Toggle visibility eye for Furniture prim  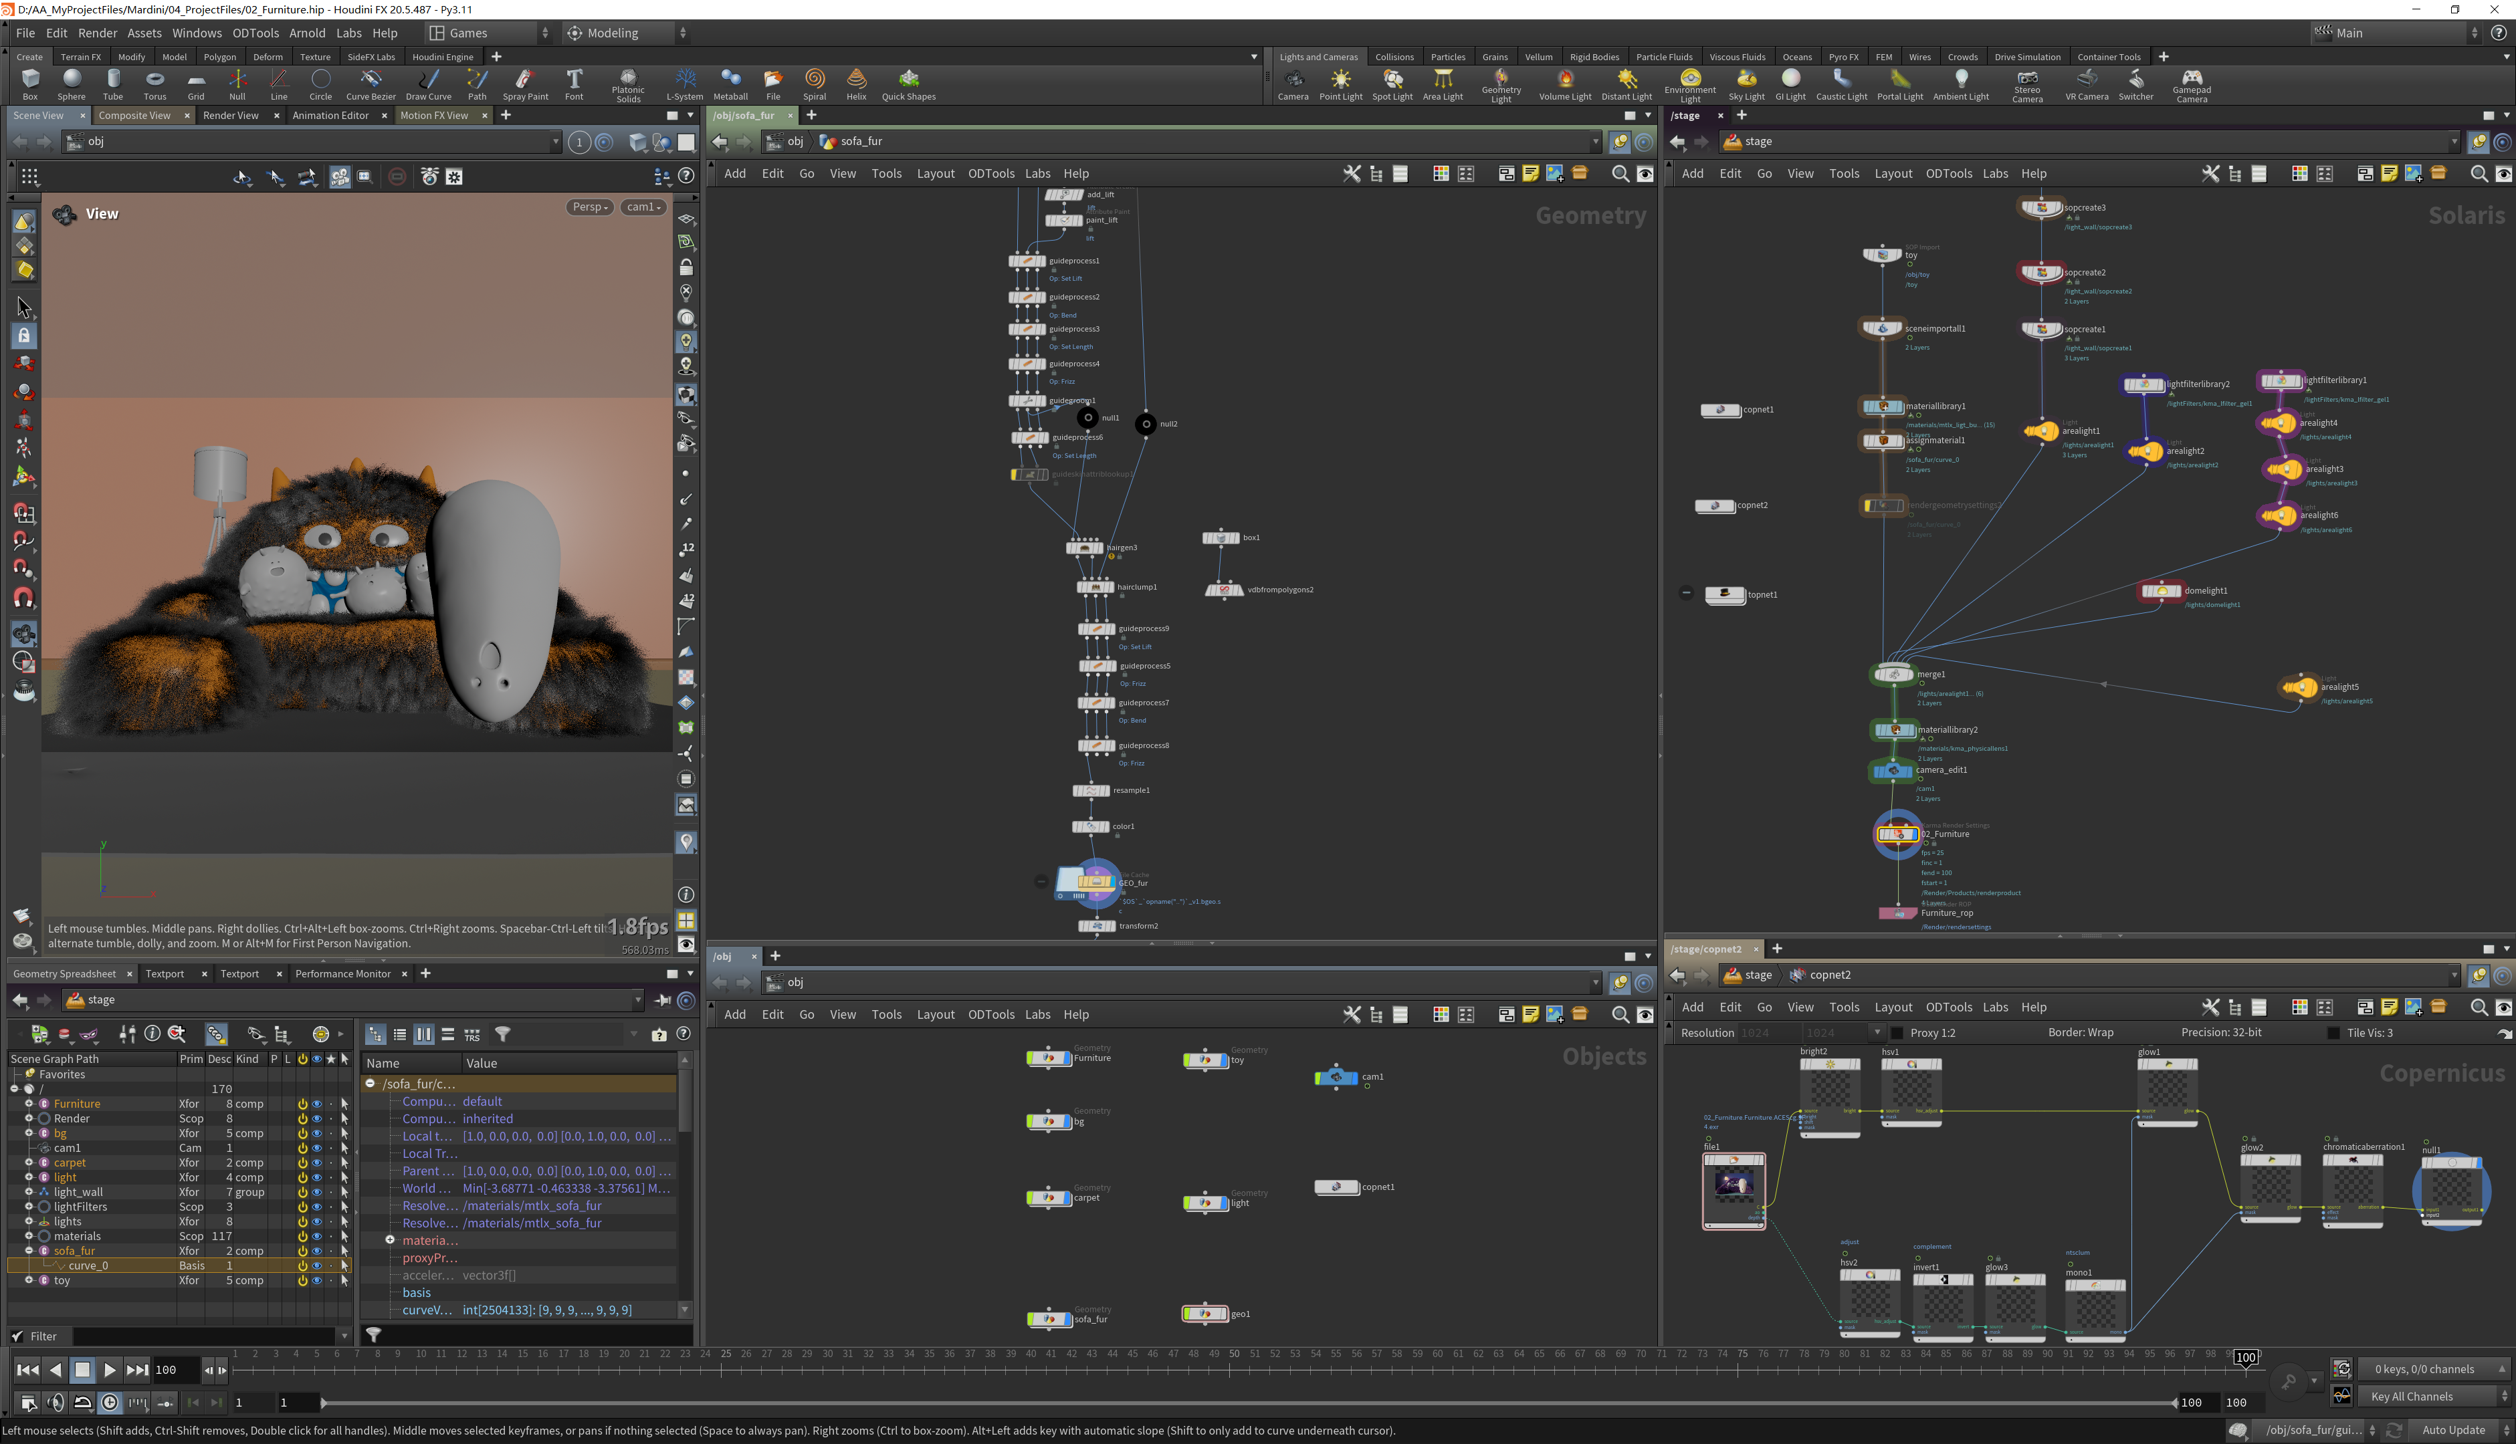pos(316,1104)
